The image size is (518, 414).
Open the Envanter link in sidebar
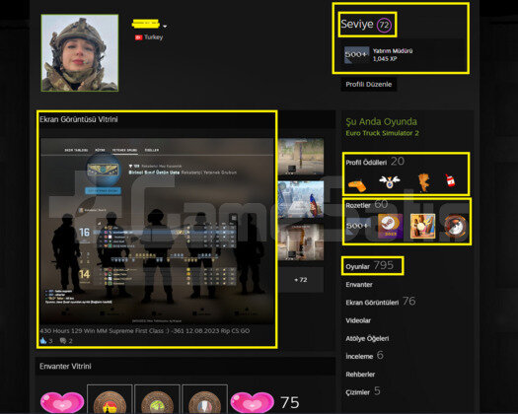pos(359,285)
